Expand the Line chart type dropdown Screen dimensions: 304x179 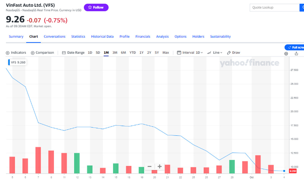coord(215,53)
